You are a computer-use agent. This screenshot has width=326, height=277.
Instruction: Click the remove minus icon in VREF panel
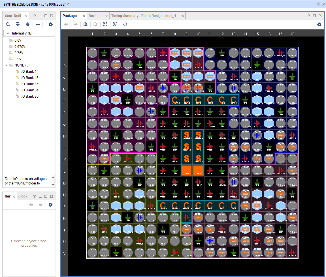(x=38, y=25)
